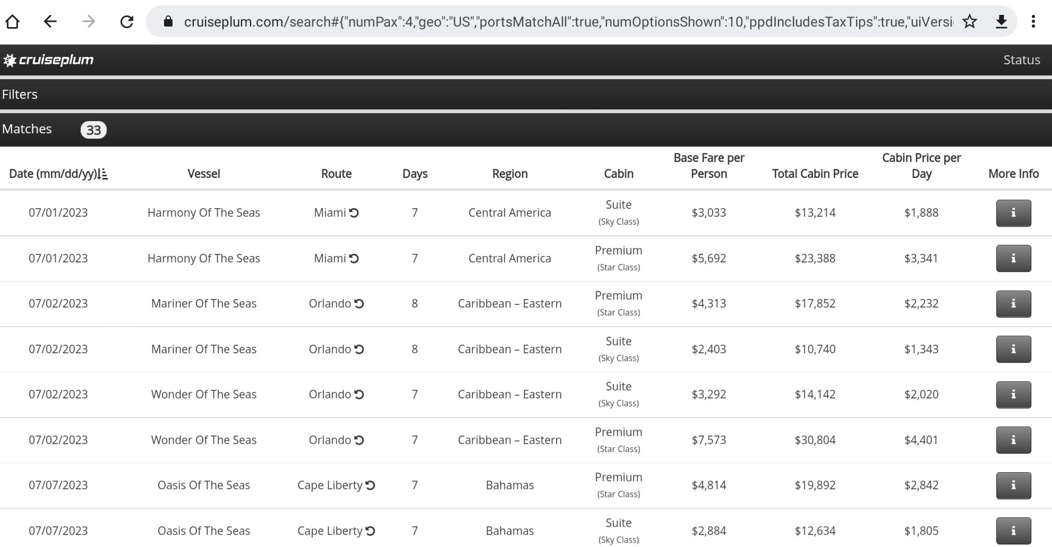Viewport: 1052px width, 547px height.
Task: Click the browser download icon
Action: (1001, 22)
